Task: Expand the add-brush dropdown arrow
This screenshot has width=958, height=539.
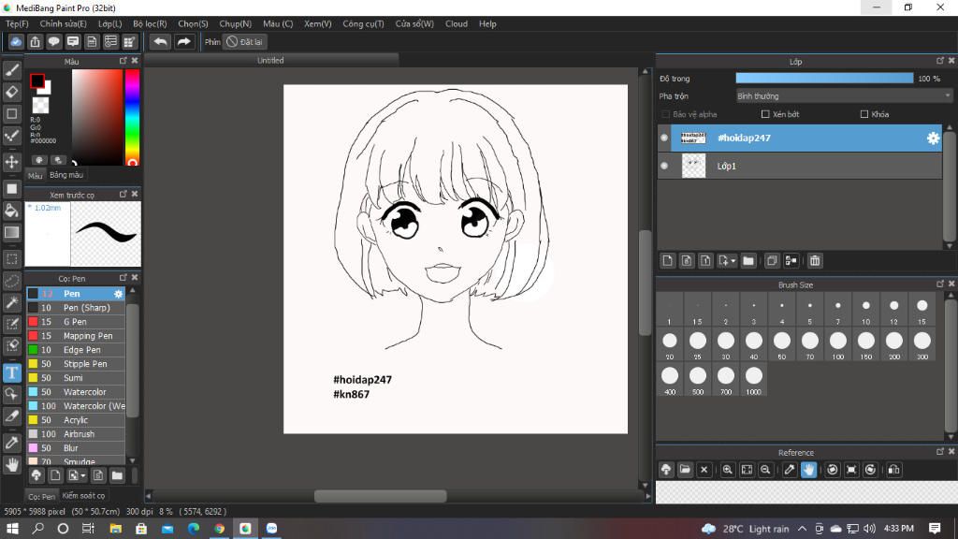Action: pyautogui.click(x=83, y=476)
